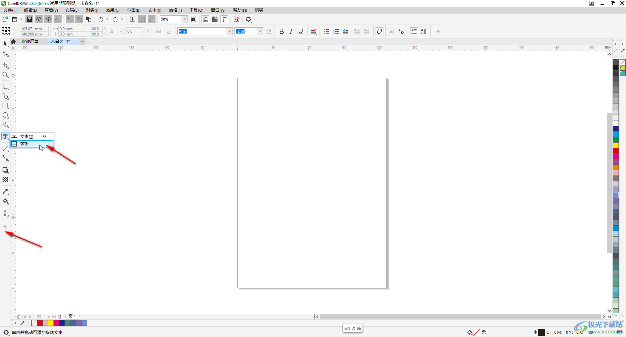
Task: Click the Open folder icon
Action: point(14,19)
